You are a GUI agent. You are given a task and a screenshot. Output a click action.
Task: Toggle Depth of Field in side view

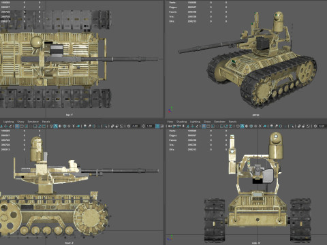[285, 126]
